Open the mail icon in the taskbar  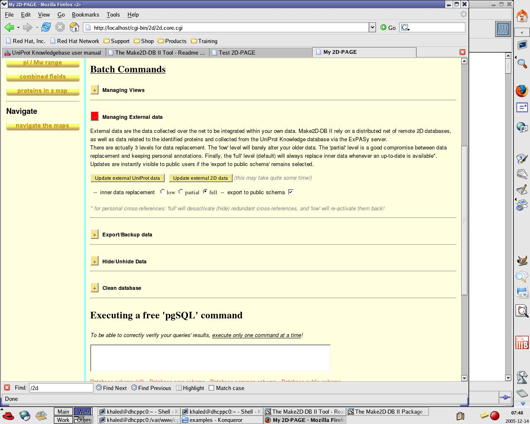click(x=41, y=415)
